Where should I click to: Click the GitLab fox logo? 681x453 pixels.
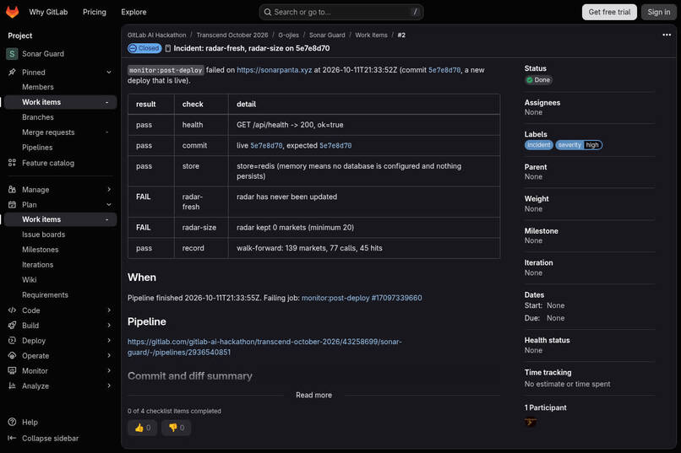(x=12, y=12)
